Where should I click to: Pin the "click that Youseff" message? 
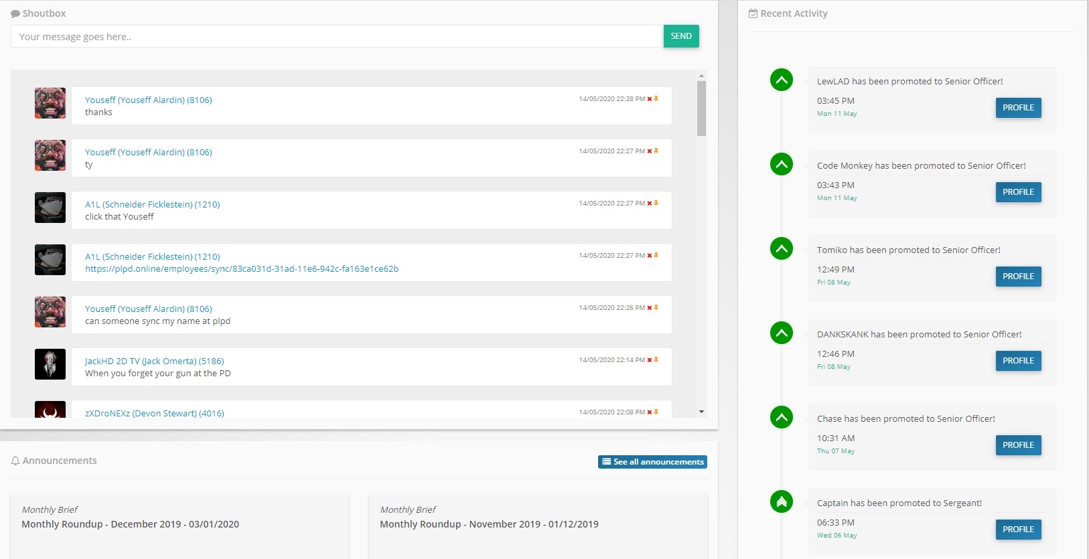coord(656,204)
